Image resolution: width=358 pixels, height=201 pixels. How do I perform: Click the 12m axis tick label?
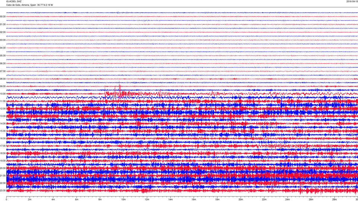[x=147, y=200]
